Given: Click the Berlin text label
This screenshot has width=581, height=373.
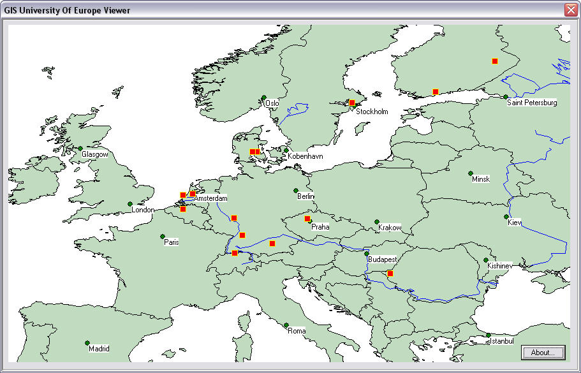Looking at the screenshot, I should pos(305,196).
